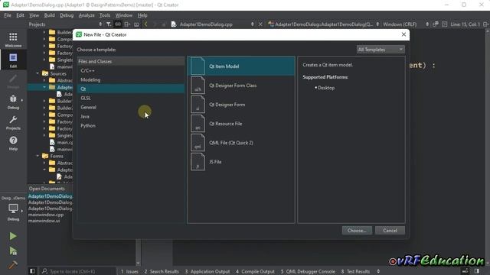Close the Adapter1DemoDialog.cpp document
This screenshot has width=490, height=275.
(x=260, y=24)
